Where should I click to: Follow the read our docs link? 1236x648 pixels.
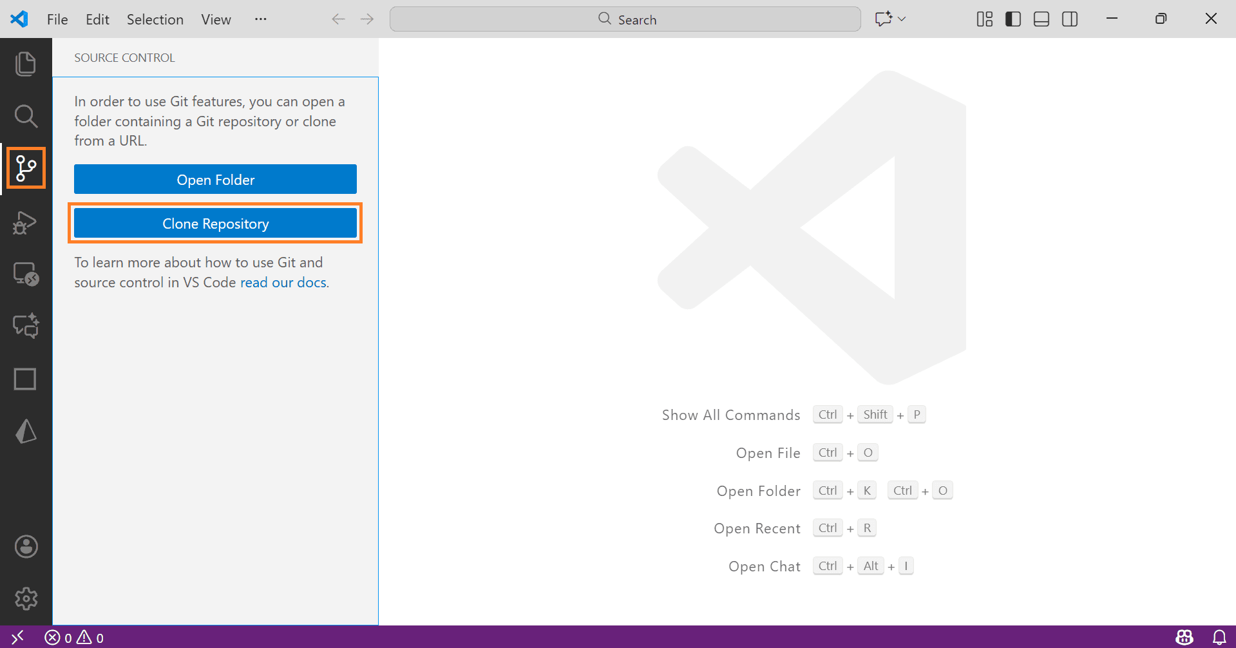(x=283, y=282)
